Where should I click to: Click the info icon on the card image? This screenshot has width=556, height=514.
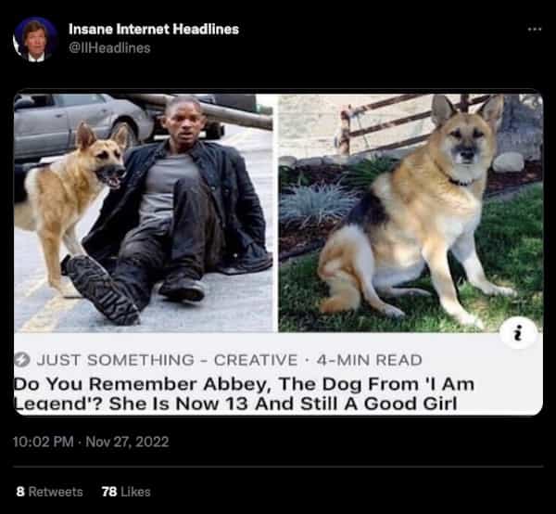click(518, 333)
